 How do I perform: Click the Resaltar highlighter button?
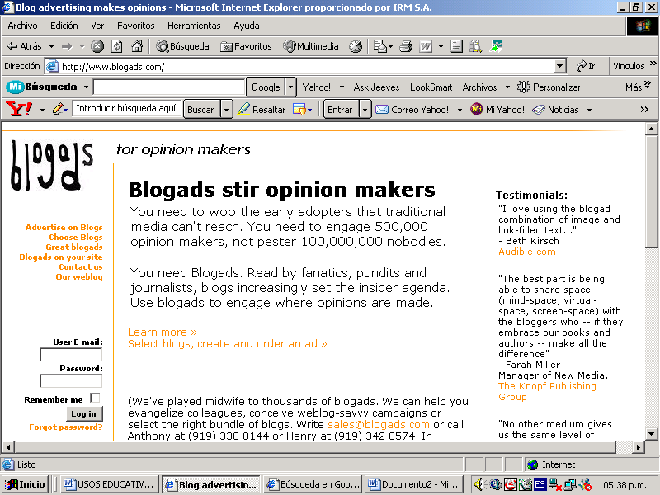point(262,110)
